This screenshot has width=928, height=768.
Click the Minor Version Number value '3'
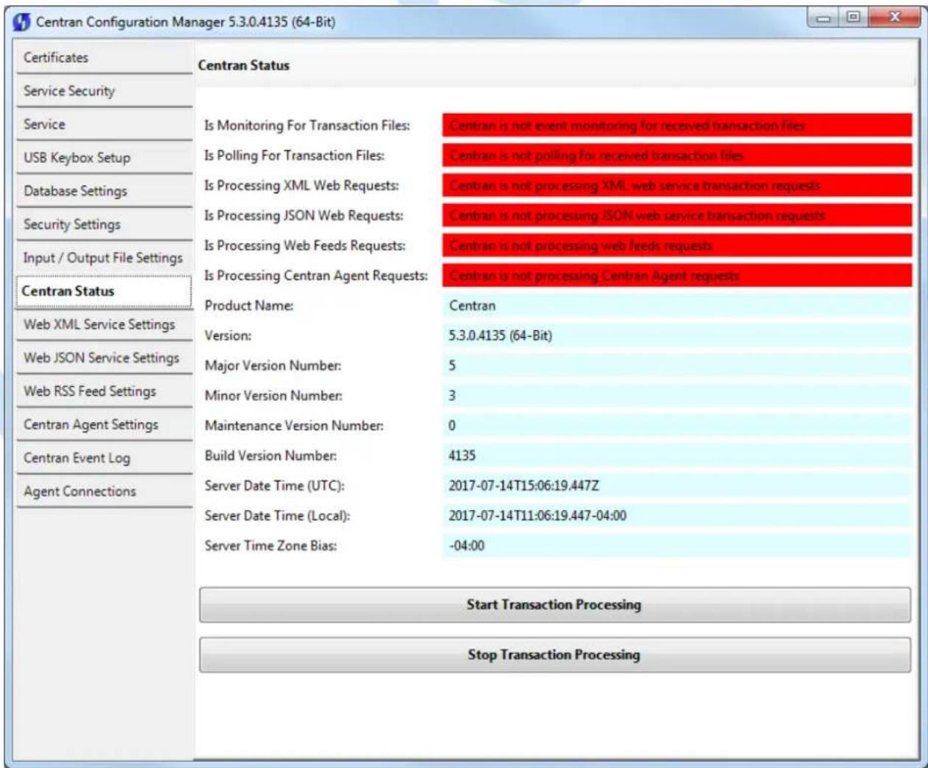pyautogui.click(x=677, y=396)
